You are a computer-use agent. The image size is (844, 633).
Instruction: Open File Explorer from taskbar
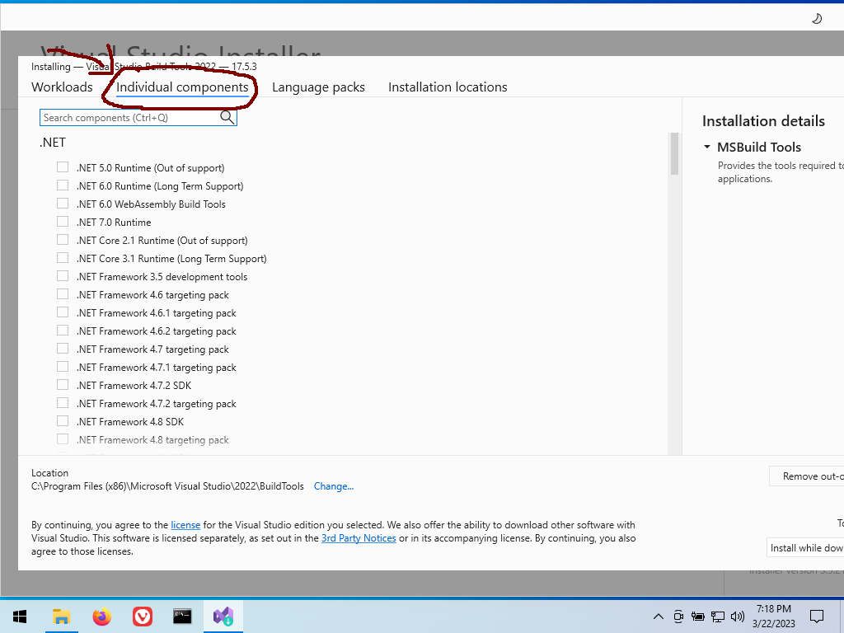(x=61, y=617)
